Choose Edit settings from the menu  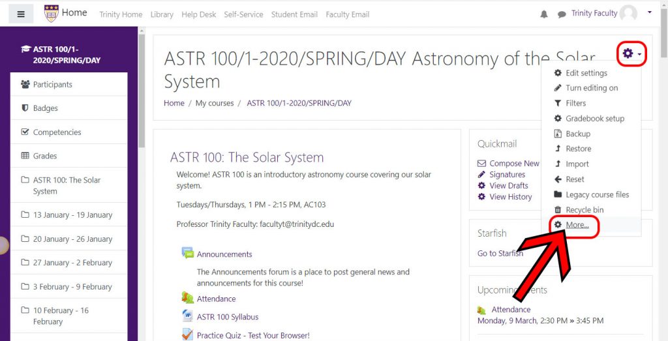point(586,73)
